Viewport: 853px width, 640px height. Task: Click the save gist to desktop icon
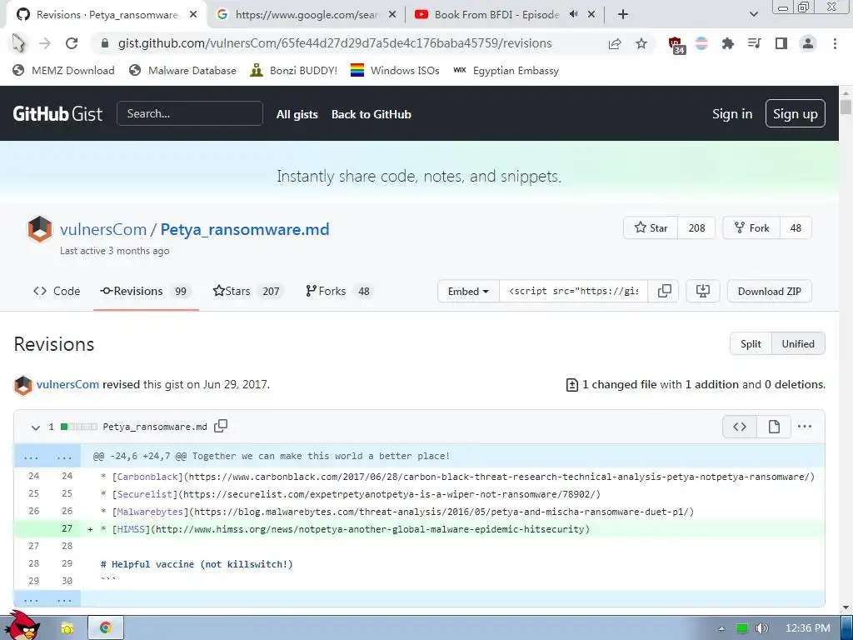click(x=703, y=291)
